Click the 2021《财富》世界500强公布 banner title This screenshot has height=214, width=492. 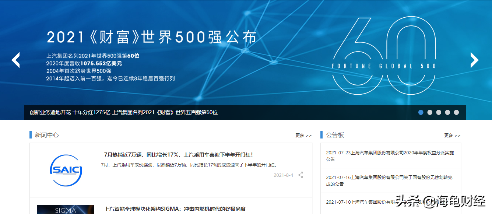coord(151,37)
